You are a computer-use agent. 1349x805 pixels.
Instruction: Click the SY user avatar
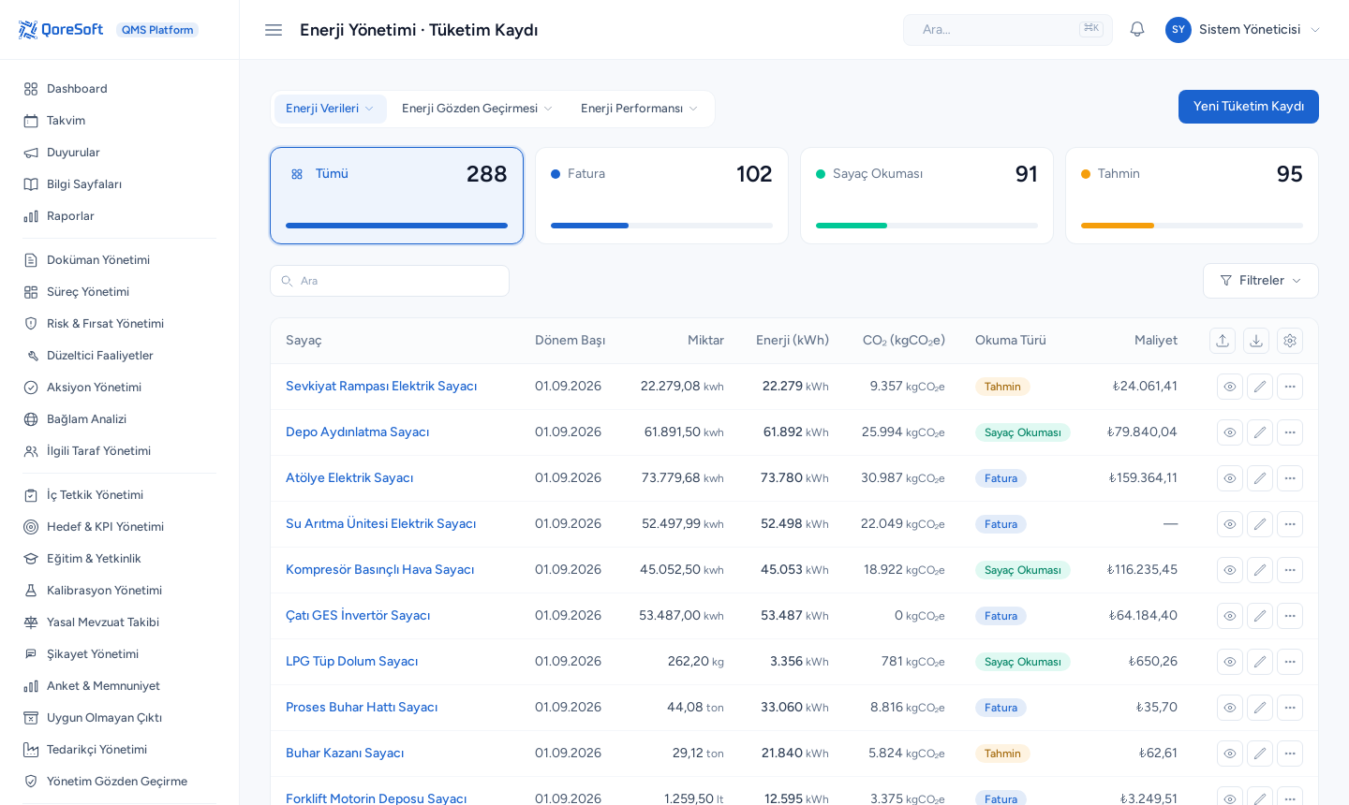click(1179, 30)
